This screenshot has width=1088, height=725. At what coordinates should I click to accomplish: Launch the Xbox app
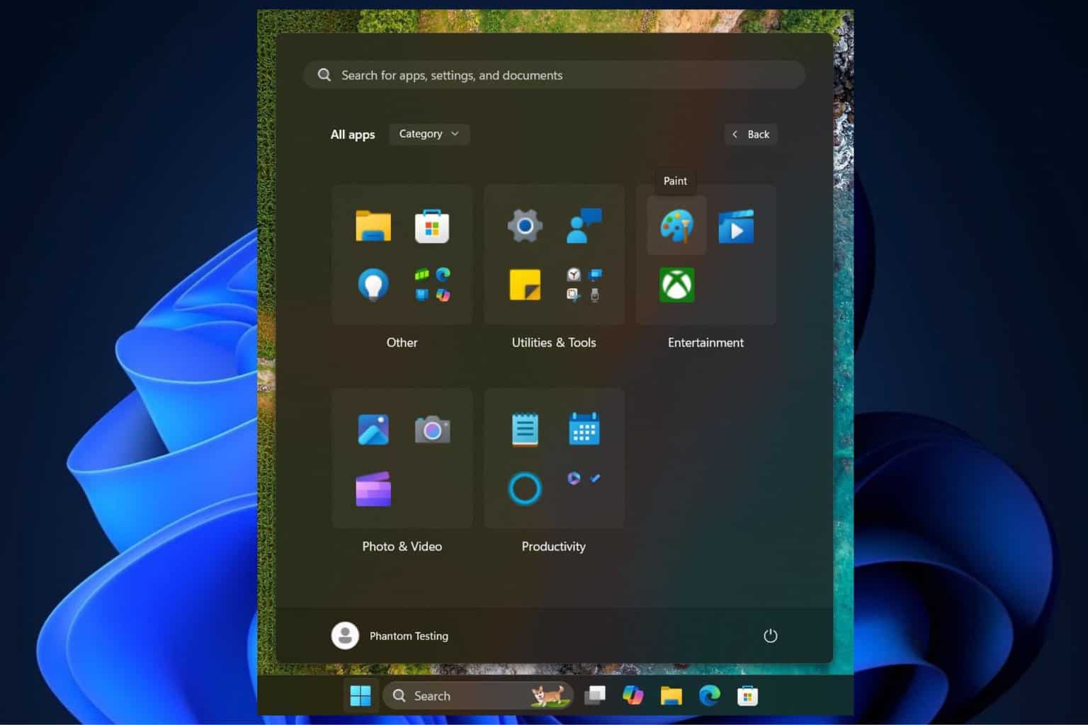pyautogui.click(x=676, y=285)
